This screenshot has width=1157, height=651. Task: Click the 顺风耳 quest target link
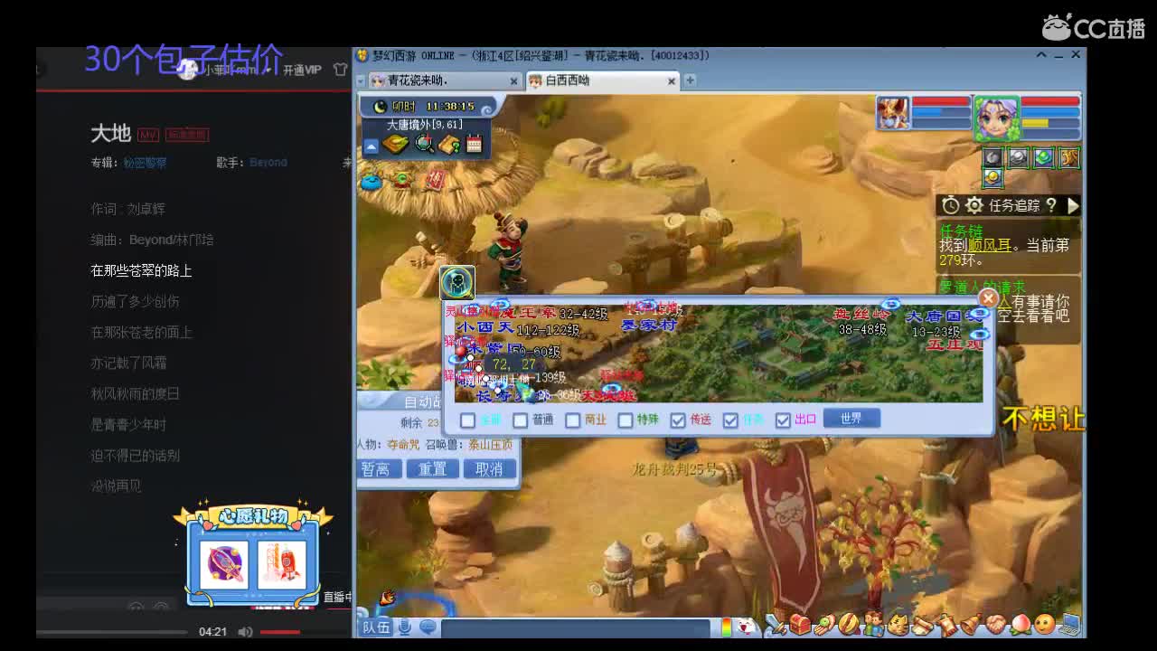(988, 246)
